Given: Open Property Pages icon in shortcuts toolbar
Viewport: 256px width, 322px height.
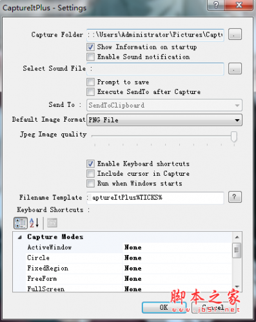Looking at the screenshot, I should [x=52, y=223].
